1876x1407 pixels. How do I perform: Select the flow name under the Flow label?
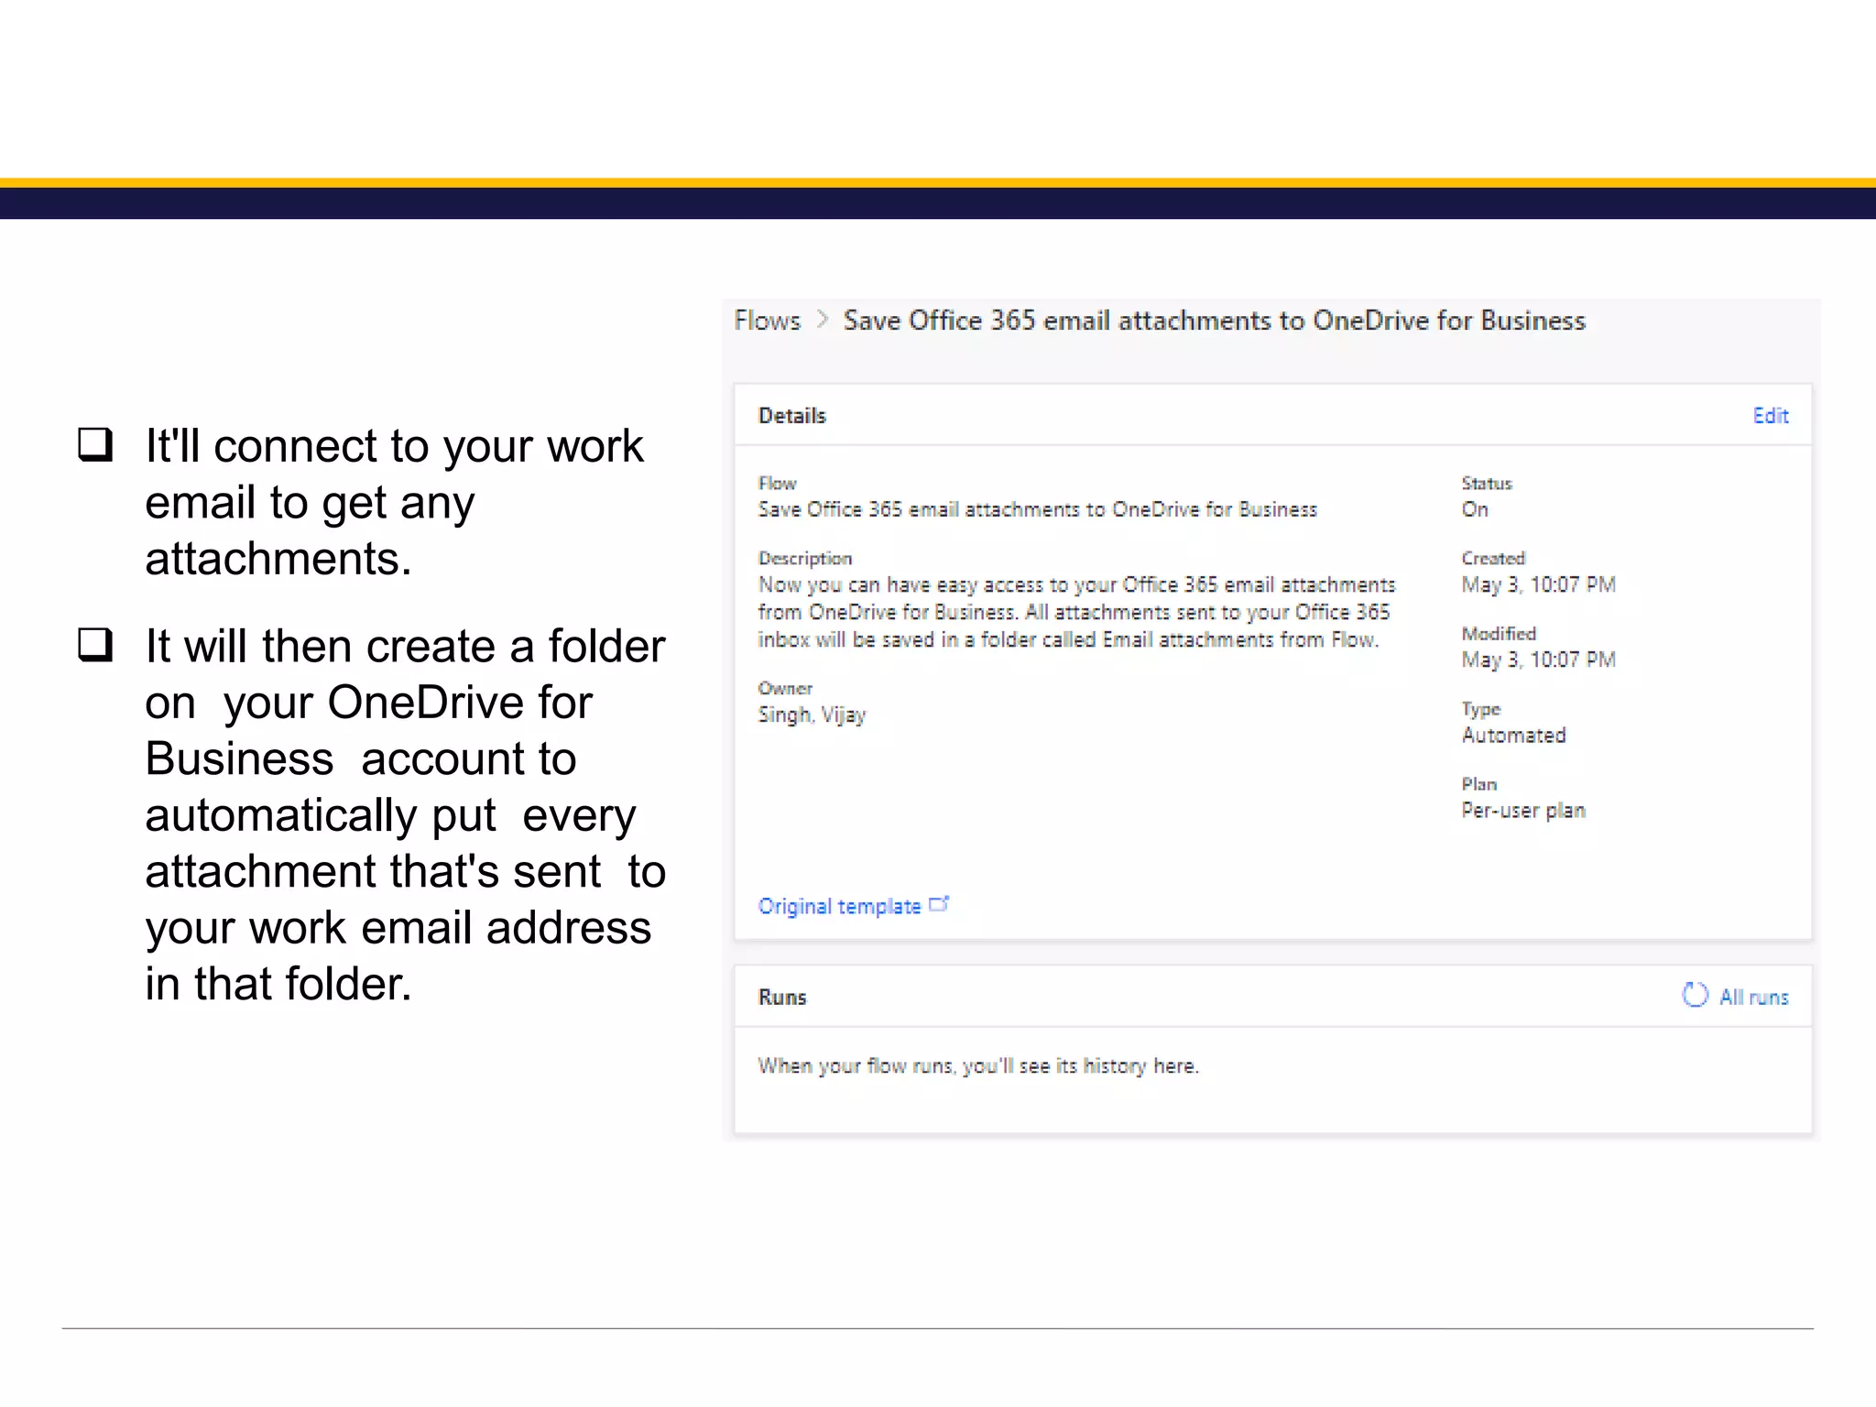[x=1037, y=509]
